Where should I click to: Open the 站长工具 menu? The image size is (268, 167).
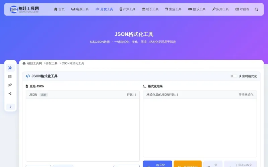[x=150, y=9]
